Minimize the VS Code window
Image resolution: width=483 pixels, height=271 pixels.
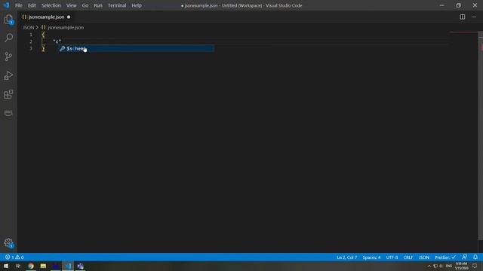(x=442, y=5)
